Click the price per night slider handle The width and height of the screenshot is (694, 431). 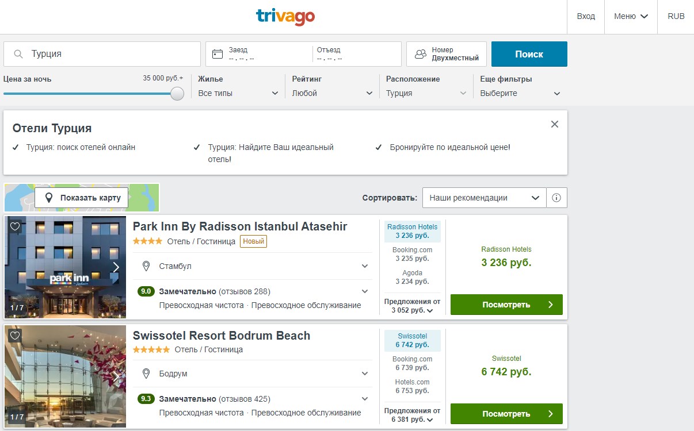(177, 93)
